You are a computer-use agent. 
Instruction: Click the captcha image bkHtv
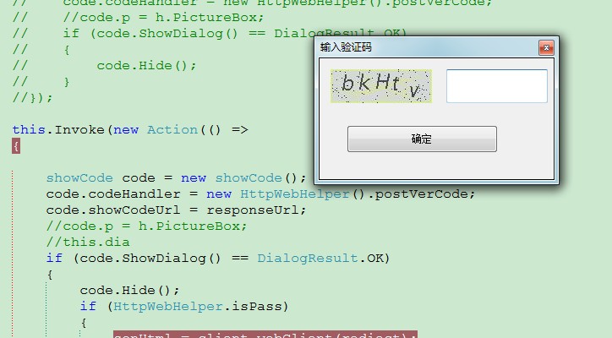coord(381,86)
